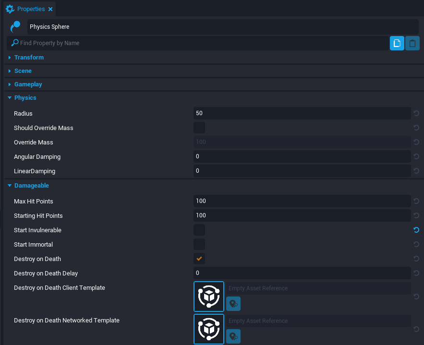Close the Properties tab

coord(50,9)
